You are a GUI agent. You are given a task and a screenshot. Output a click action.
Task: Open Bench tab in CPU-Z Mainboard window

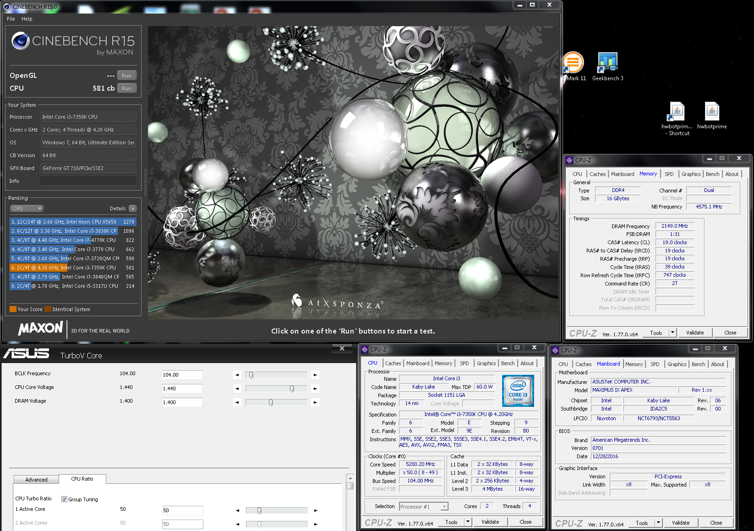(x=698, y=364)
